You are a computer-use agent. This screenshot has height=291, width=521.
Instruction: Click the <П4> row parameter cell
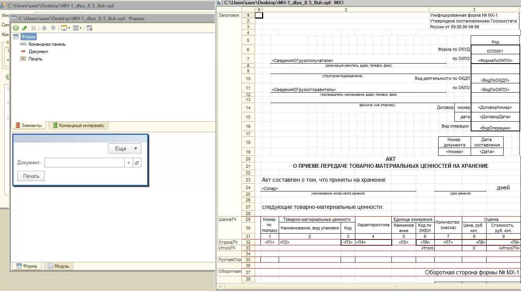(374, 242)
